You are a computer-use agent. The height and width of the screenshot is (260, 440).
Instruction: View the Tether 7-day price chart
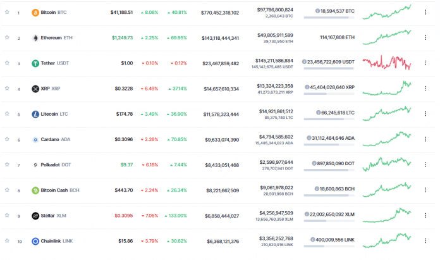387,63
